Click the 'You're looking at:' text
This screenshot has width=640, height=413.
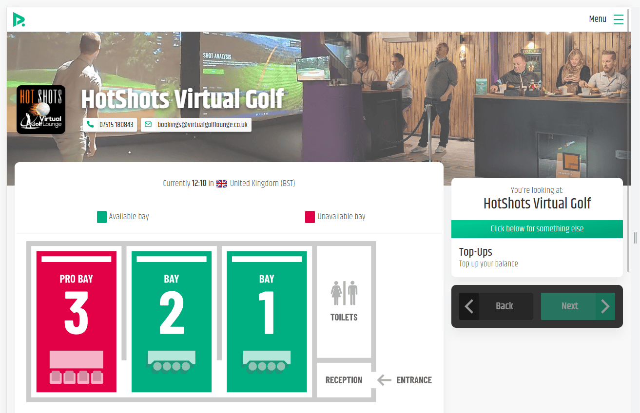click(537, 190)
